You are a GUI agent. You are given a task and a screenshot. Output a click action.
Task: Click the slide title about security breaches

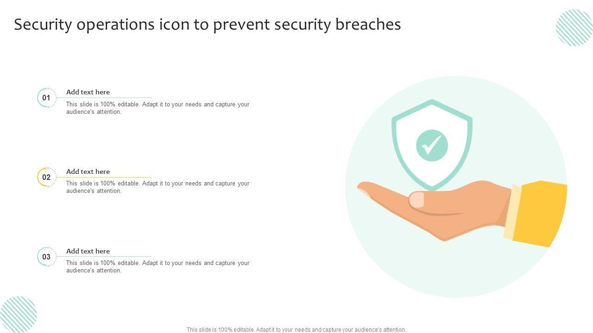207,25
